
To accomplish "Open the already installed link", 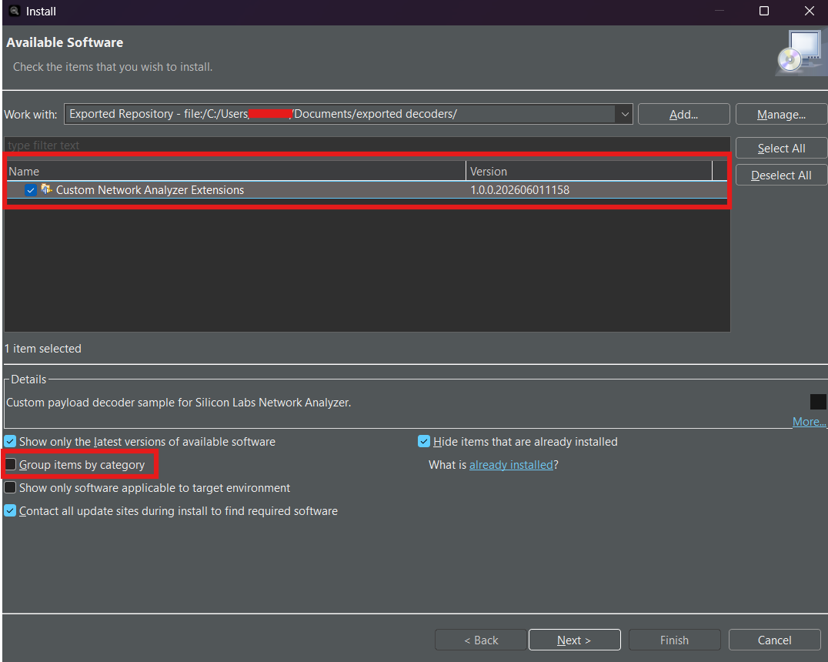I will click(511, 464).
